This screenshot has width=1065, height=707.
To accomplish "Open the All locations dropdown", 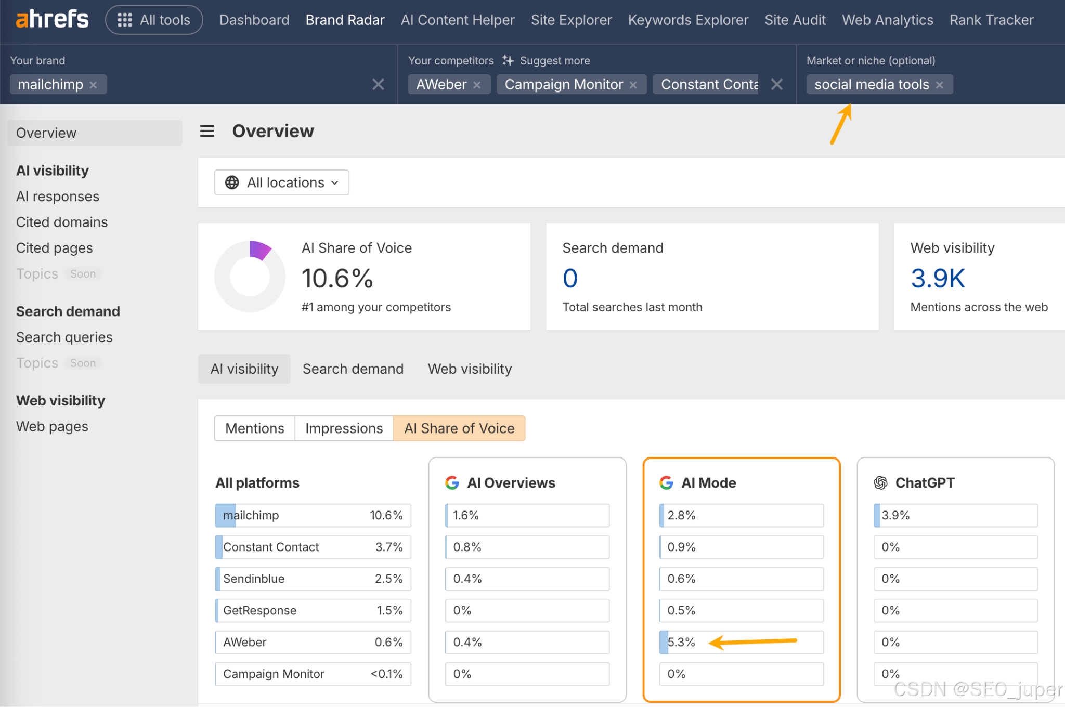I will (281, 182).
